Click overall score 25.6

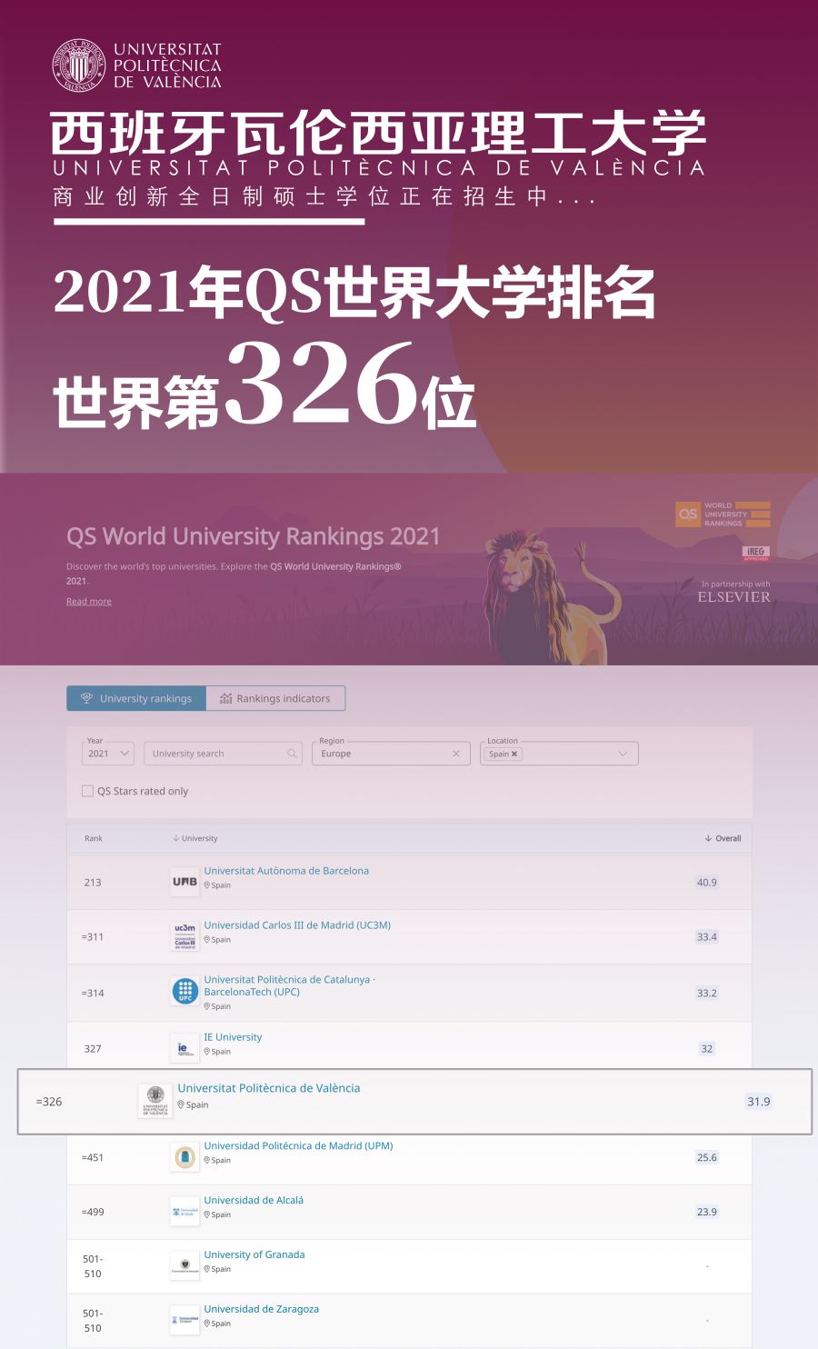[x=707, y=1158]
